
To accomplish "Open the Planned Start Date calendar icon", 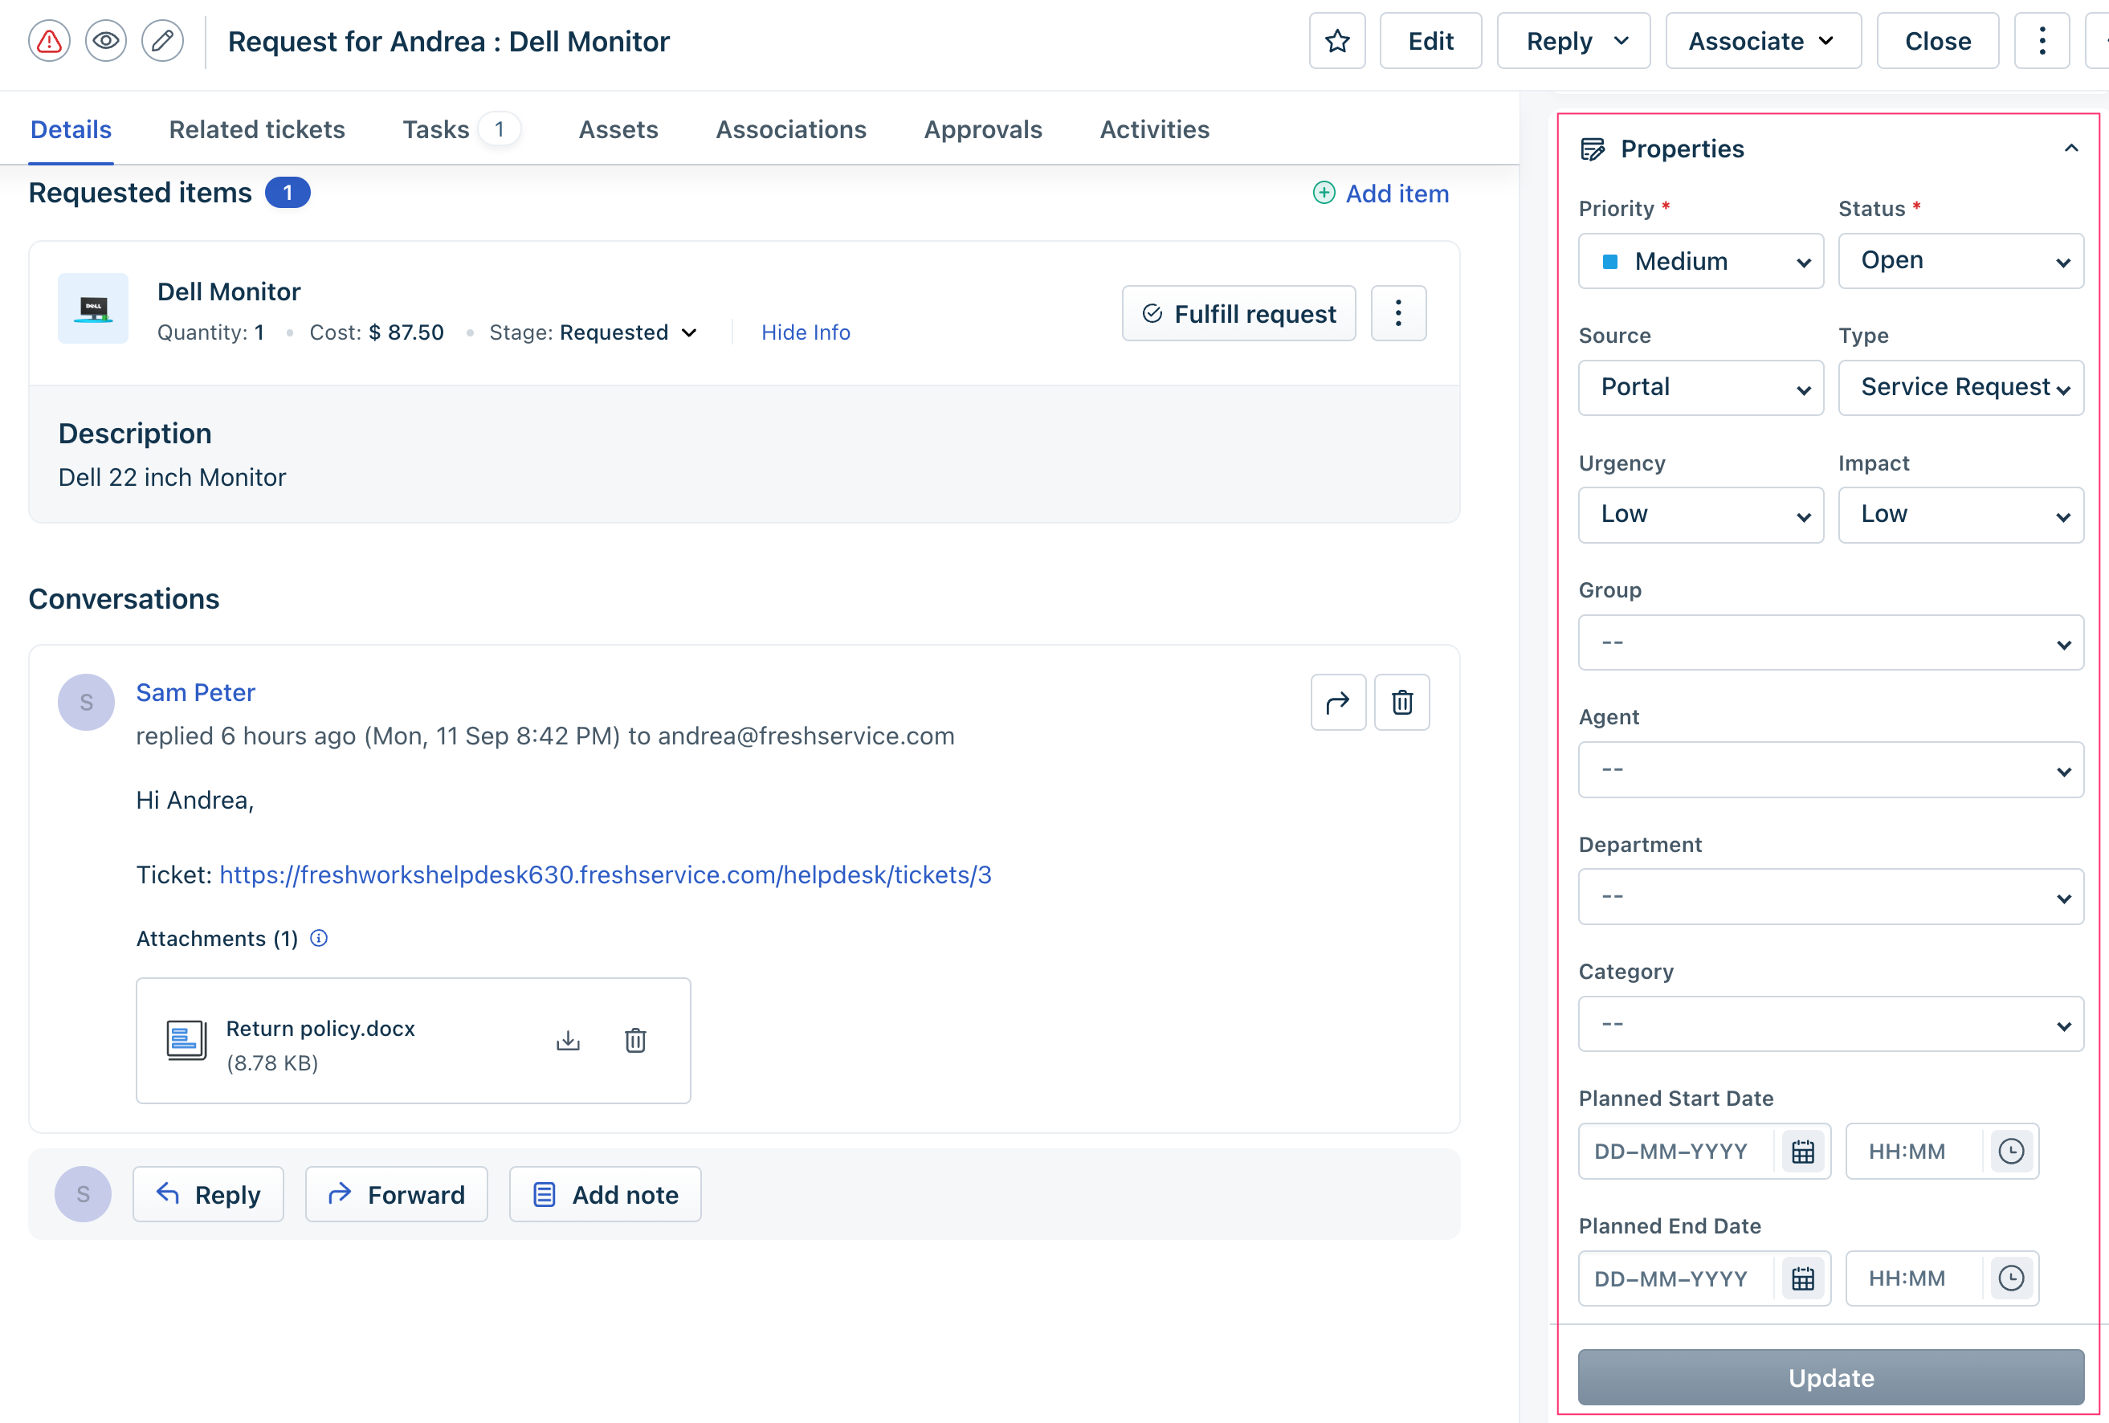I will click(1802, 1152).
